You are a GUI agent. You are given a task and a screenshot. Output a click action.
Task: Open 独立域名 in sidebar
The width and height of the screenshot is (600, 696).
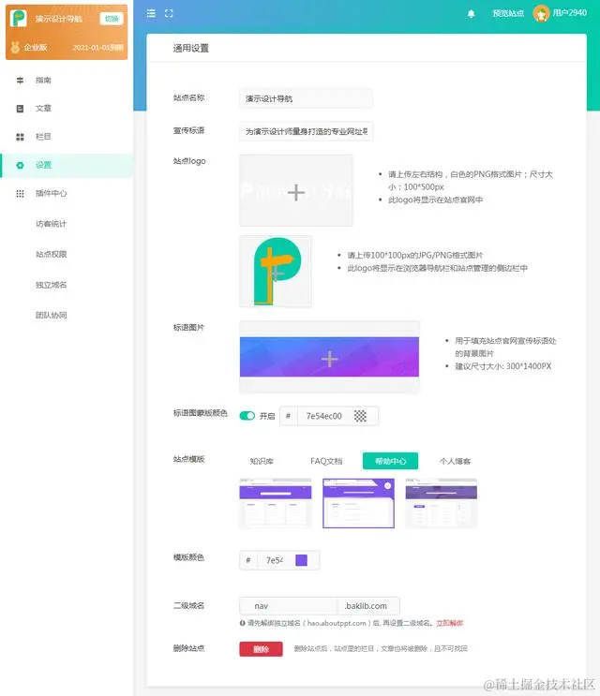click(51, 285)
